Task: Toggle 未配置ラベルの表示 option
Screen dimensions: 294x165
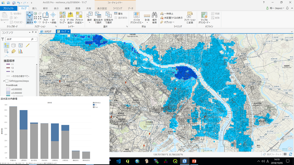Action: [x=171, y=18]
